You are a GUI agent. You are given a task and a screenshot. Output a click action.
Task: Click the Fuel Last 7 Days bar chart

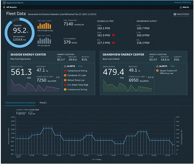coord(44,26)
